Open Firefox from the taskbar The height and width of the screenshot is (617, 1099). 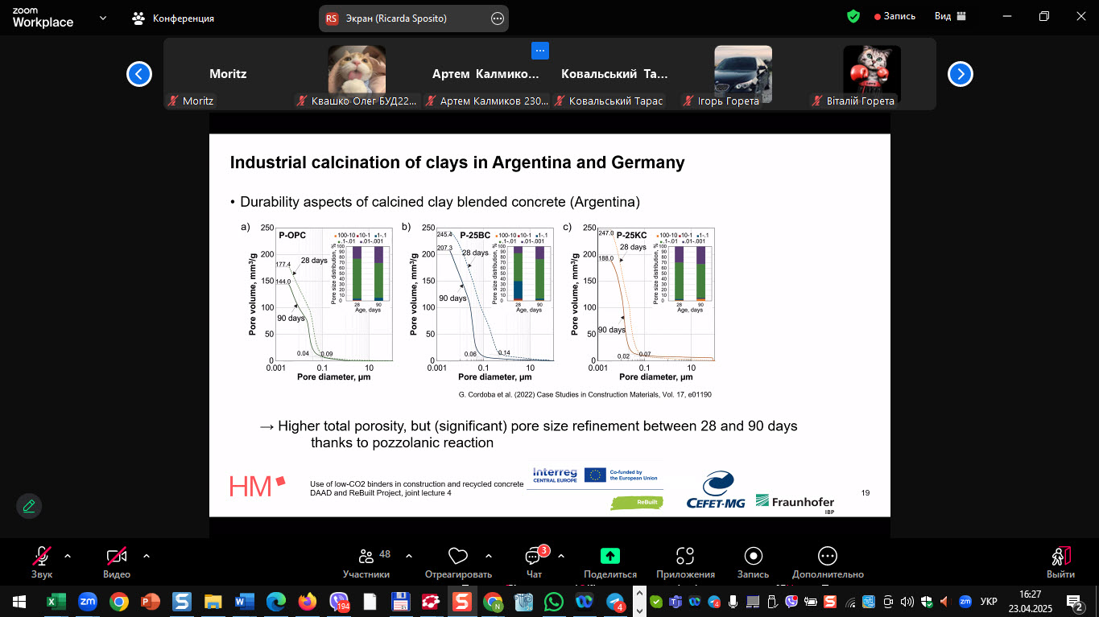(308, 602)
